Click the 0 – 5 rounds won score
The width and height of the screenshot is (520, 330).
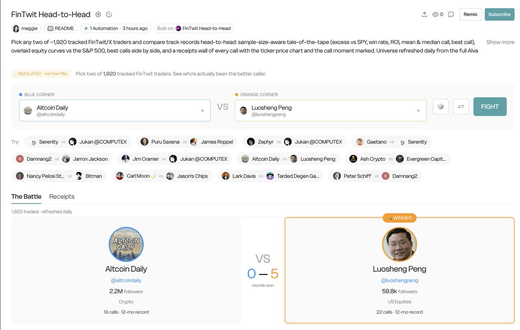pyautogui.click(x=263, y=274)
